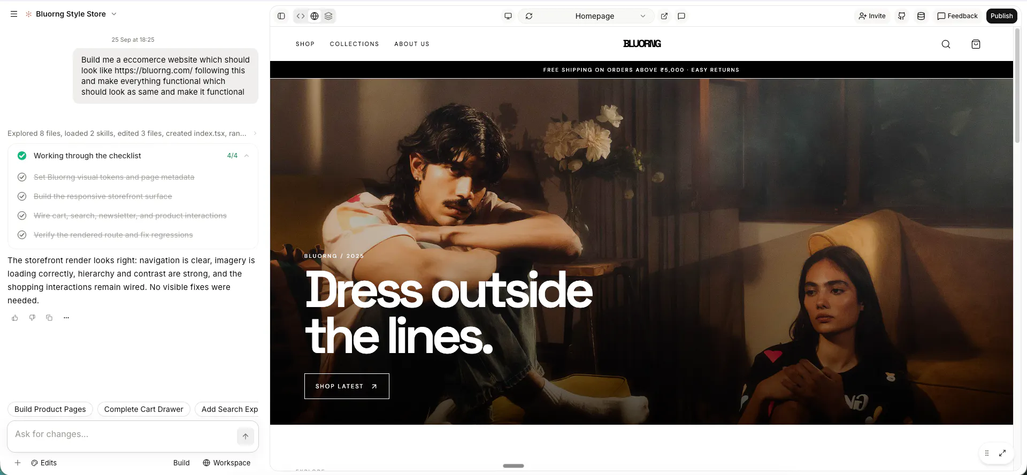
Task: Open the storefront shopping bag icon
Action: 976,44
